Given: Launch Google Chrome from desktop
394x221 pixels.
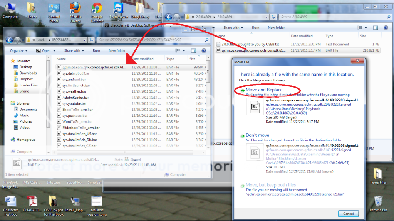Looking at the screenshot, I should pyautogui.click(x=97, y=13).
